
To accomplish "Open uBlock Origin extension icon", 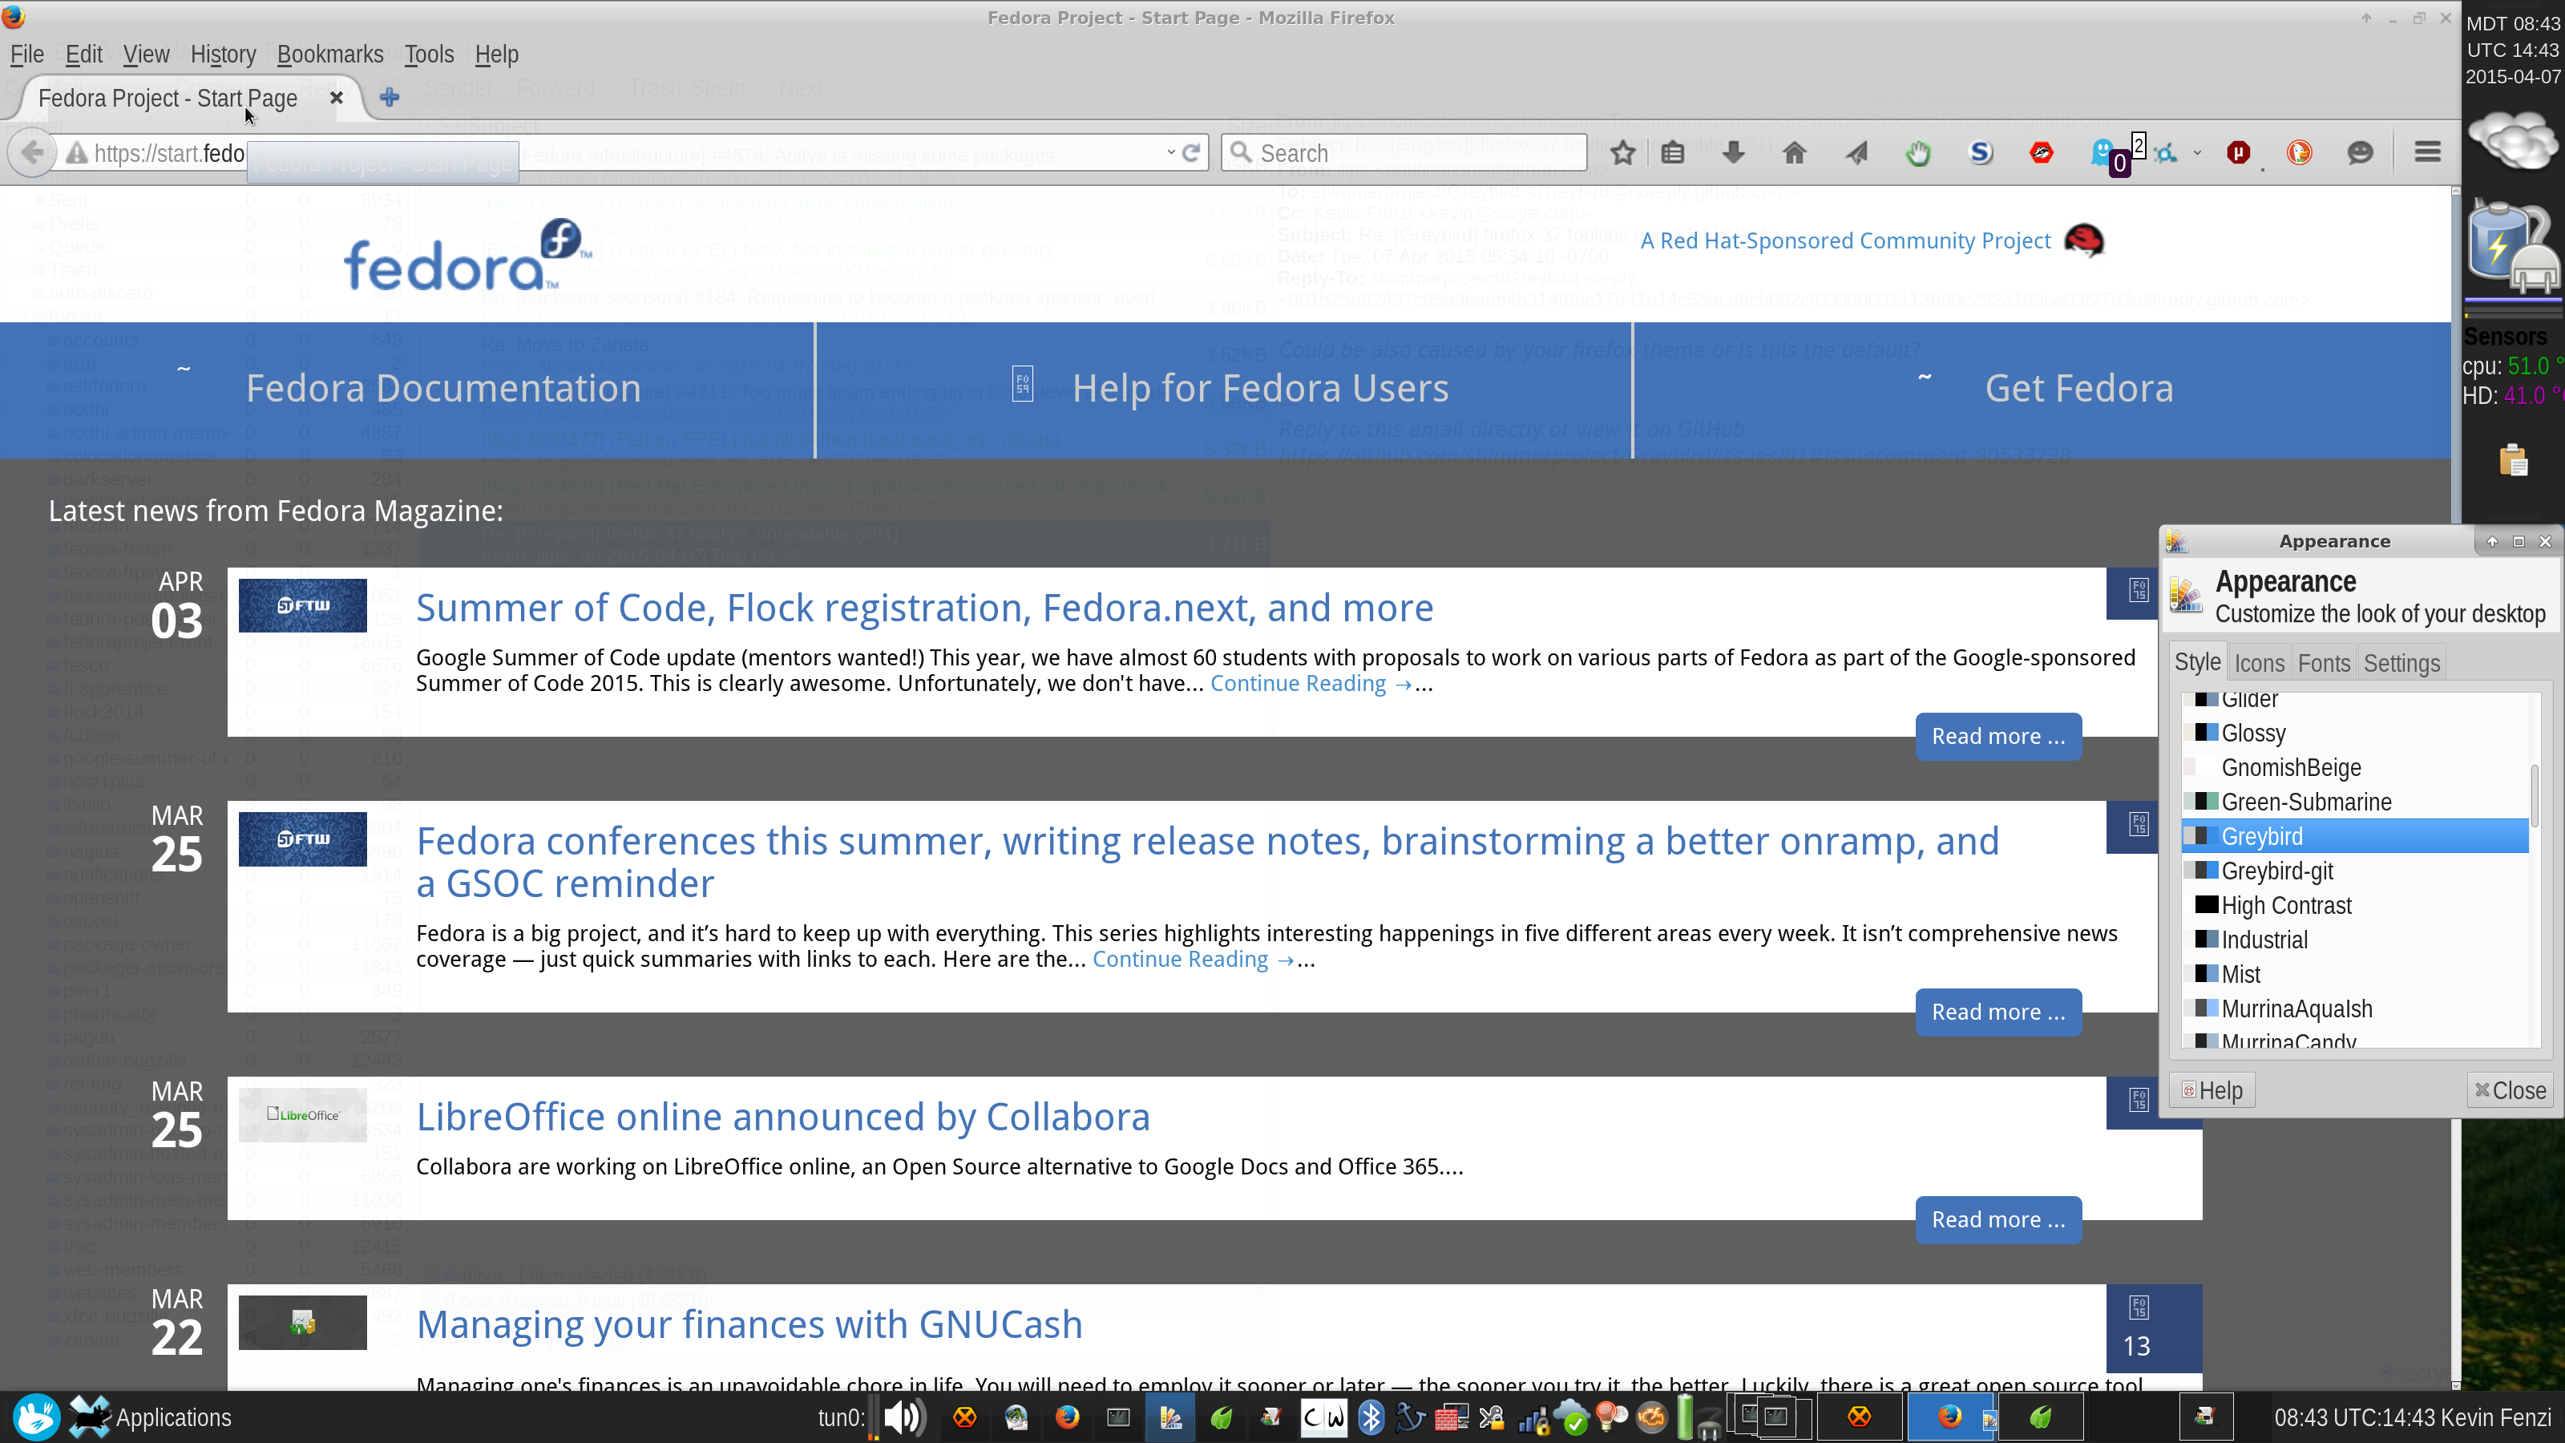I will coord(2239,152).
